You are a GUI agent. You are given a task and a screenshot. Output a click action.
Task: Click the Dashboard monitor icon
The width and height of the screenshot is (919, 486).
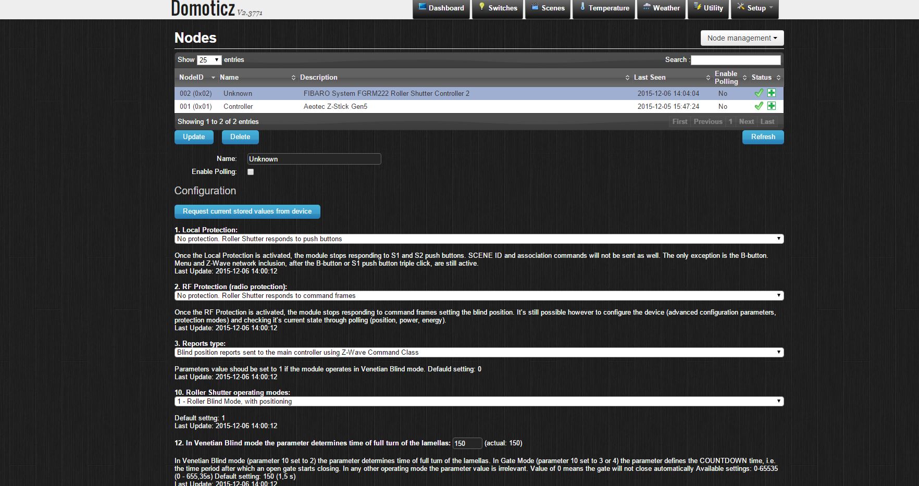(422, 7)
